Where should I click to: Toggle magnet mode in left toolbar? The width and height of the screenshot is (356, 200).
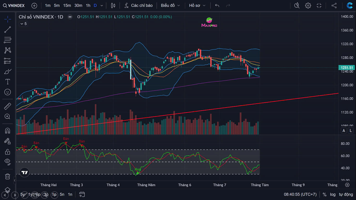coord(8,130)
